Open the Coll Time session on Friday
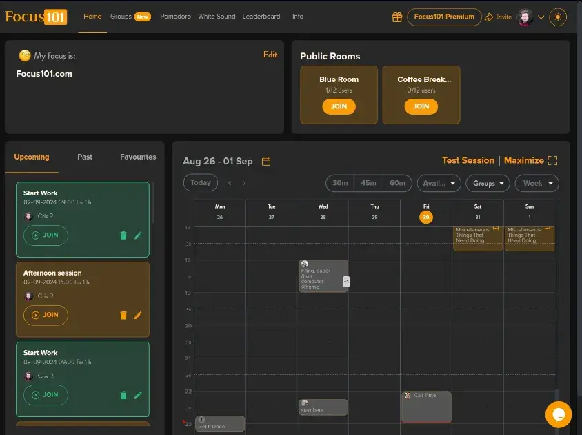The height and width of the screenshot is (435, 582). pyautogui.click(x=426, y=406)
